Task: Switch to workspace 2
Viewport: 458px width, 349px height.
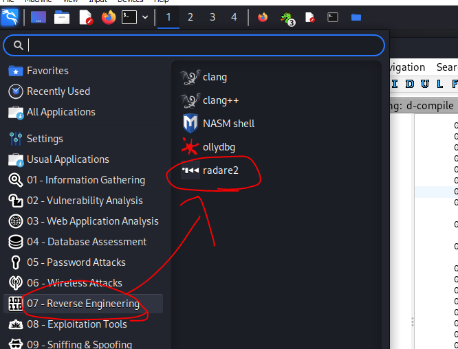Action: click(x=190, y=17)
